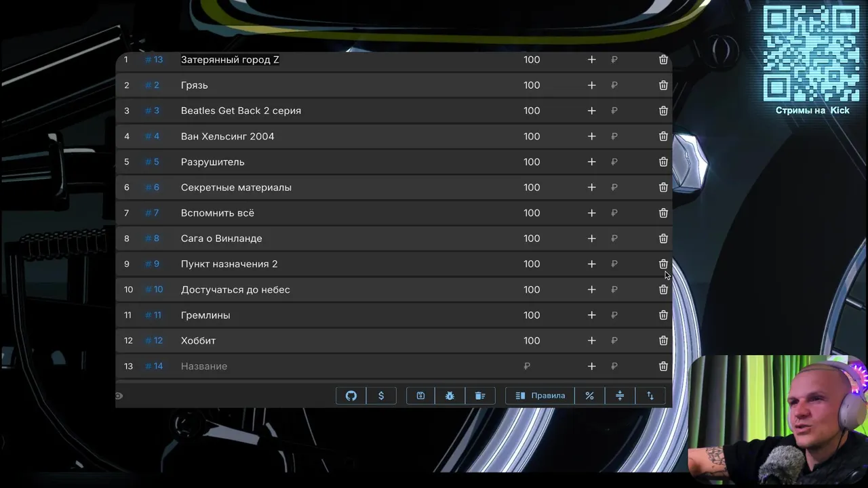
Task: Click the clear list trash icon in toolbar
Action: point(480,396)
